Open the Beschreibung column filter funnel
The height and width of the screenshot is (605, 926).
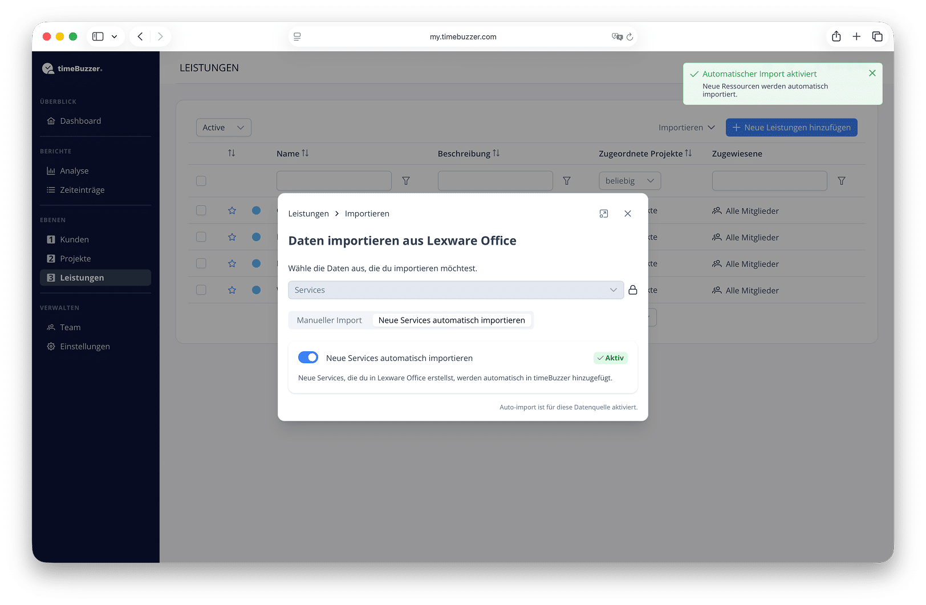tap(567, 181)
